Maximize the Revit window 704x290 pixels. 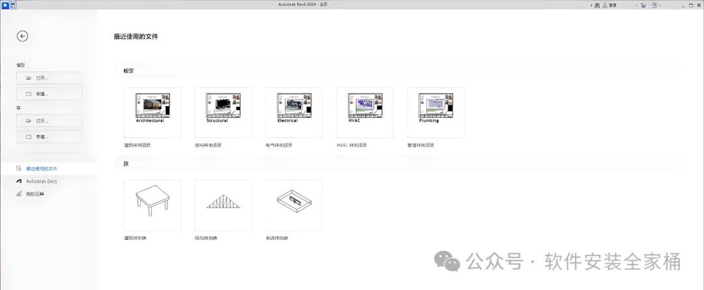[690, 5]
